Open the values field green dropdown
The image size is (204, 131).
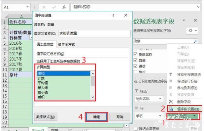195,116
